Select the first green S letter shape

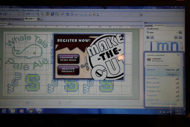[32, 83]
